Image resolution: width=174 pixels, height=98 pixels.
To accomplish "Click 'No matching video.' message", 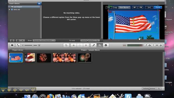I will tap(72, 13).
